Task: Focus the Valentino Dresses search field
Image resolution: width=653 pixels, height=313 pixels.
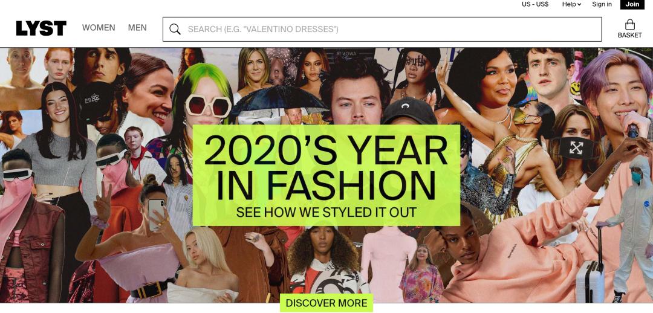Action: pos(382,29)
